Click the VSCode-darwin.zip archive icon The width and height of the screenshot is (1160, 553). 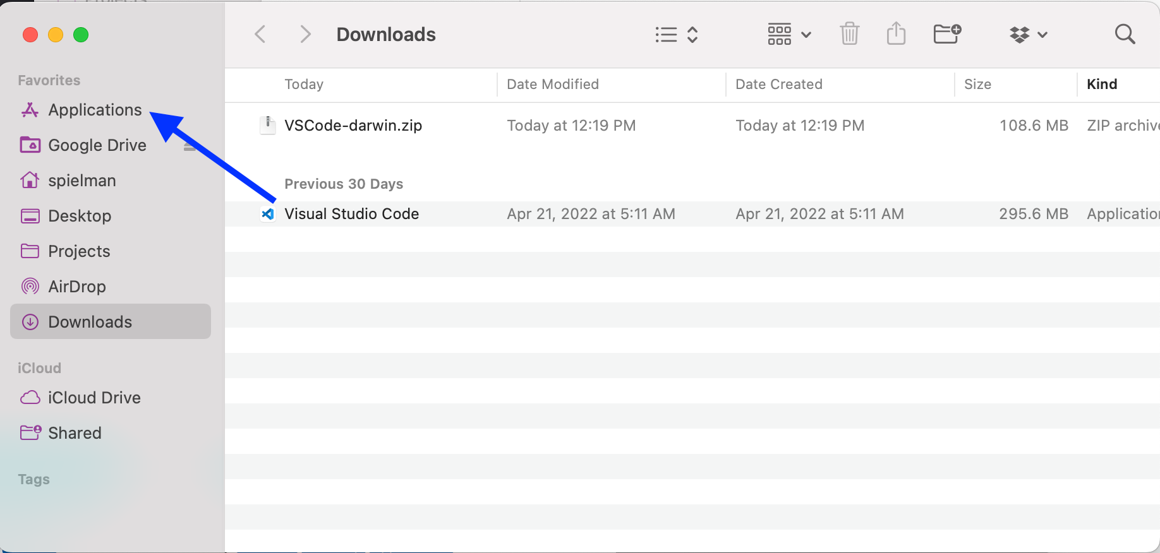click(x=268, y=125)
